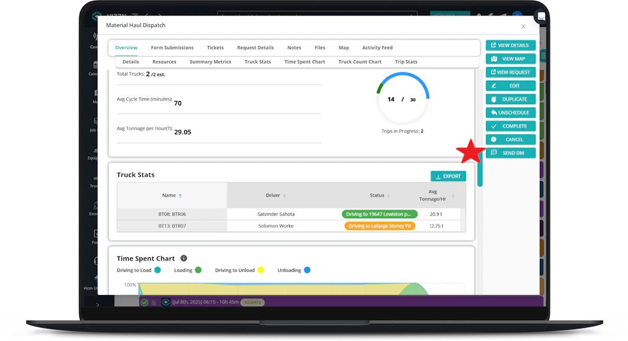Click the dialog's vertical scrollbar thumb
This screenshot has height=341, width=628.
coord(480,170)
